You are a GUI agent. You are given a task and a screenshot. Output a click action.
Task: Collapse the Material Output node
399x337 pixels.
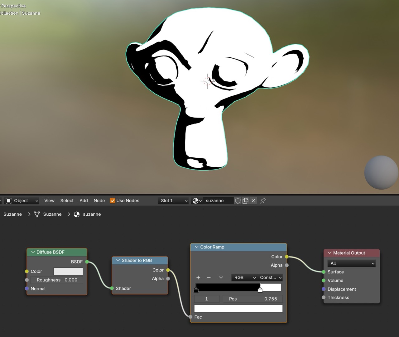pos(329,253)
